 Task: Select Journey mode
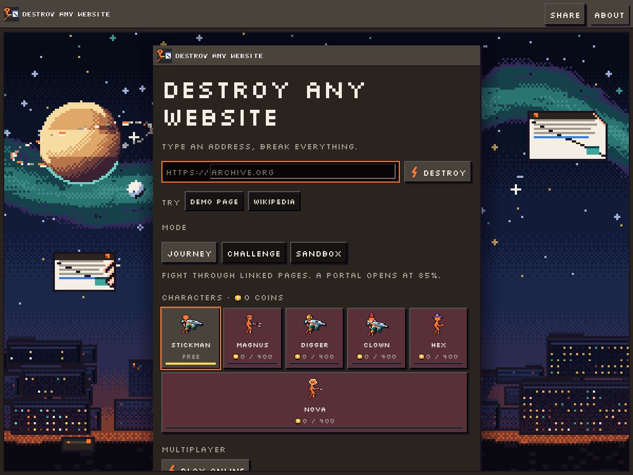(189, 253)
